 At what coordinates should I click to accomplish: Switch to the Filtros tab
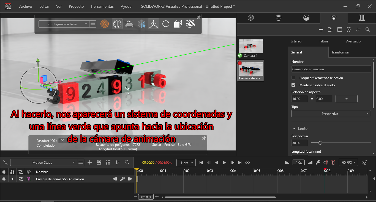pos(324,41)
